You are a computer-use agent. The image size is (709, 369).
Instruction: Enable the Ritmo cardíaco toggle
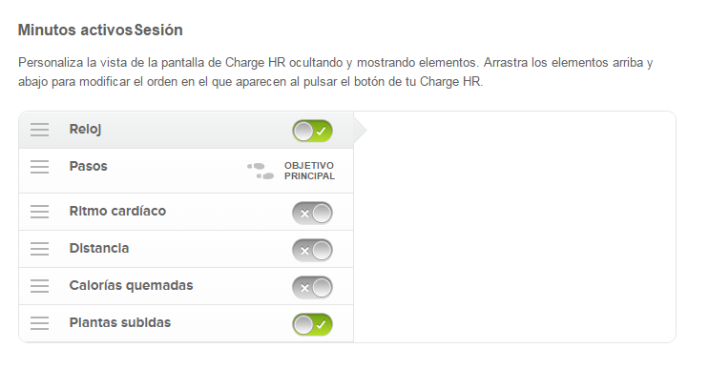312,214
